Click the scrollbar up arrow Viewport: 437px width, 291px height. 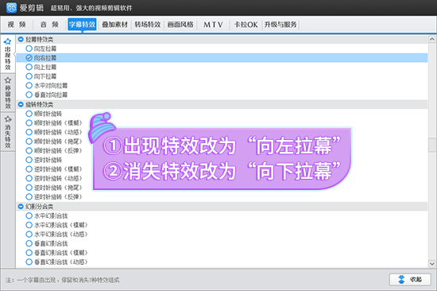point(432,39)
